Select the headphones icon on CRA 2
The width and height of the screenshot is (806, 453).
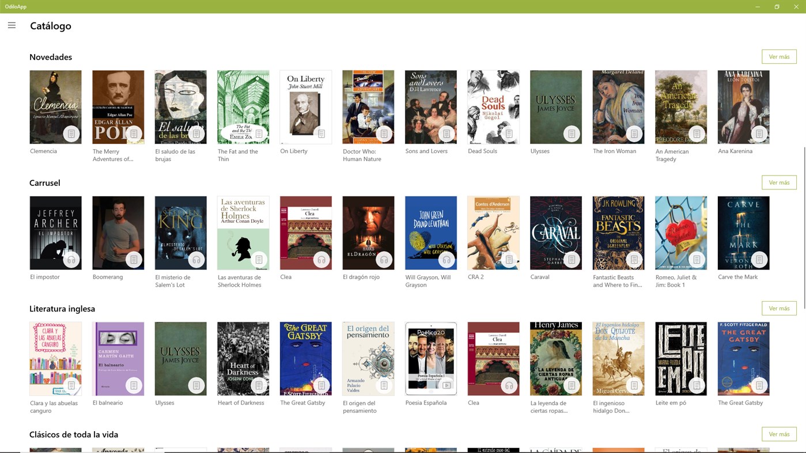pyautogui.click(x=509, y=259)
